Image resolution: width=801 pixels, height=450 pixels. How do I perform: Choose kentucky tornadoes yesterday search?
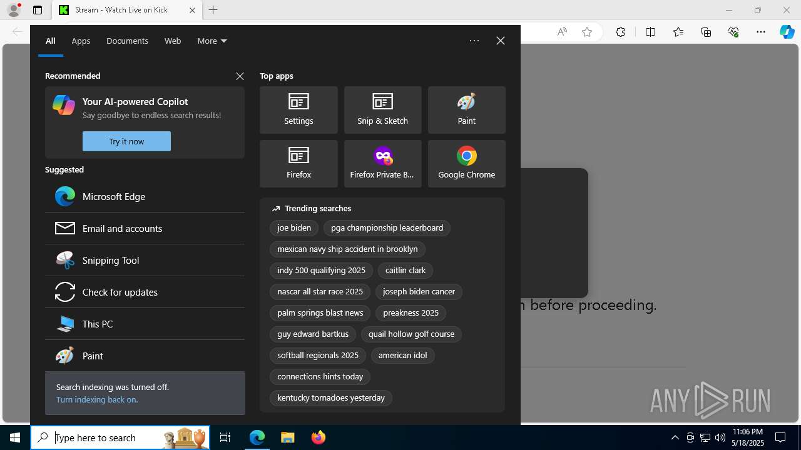(331, 398)
